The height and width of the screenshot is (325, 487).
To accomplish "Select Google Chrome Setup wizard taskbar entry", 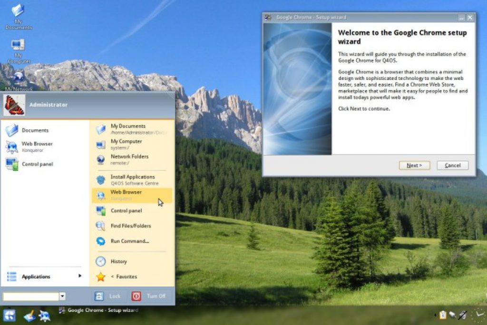I will [x=99, y=310].
